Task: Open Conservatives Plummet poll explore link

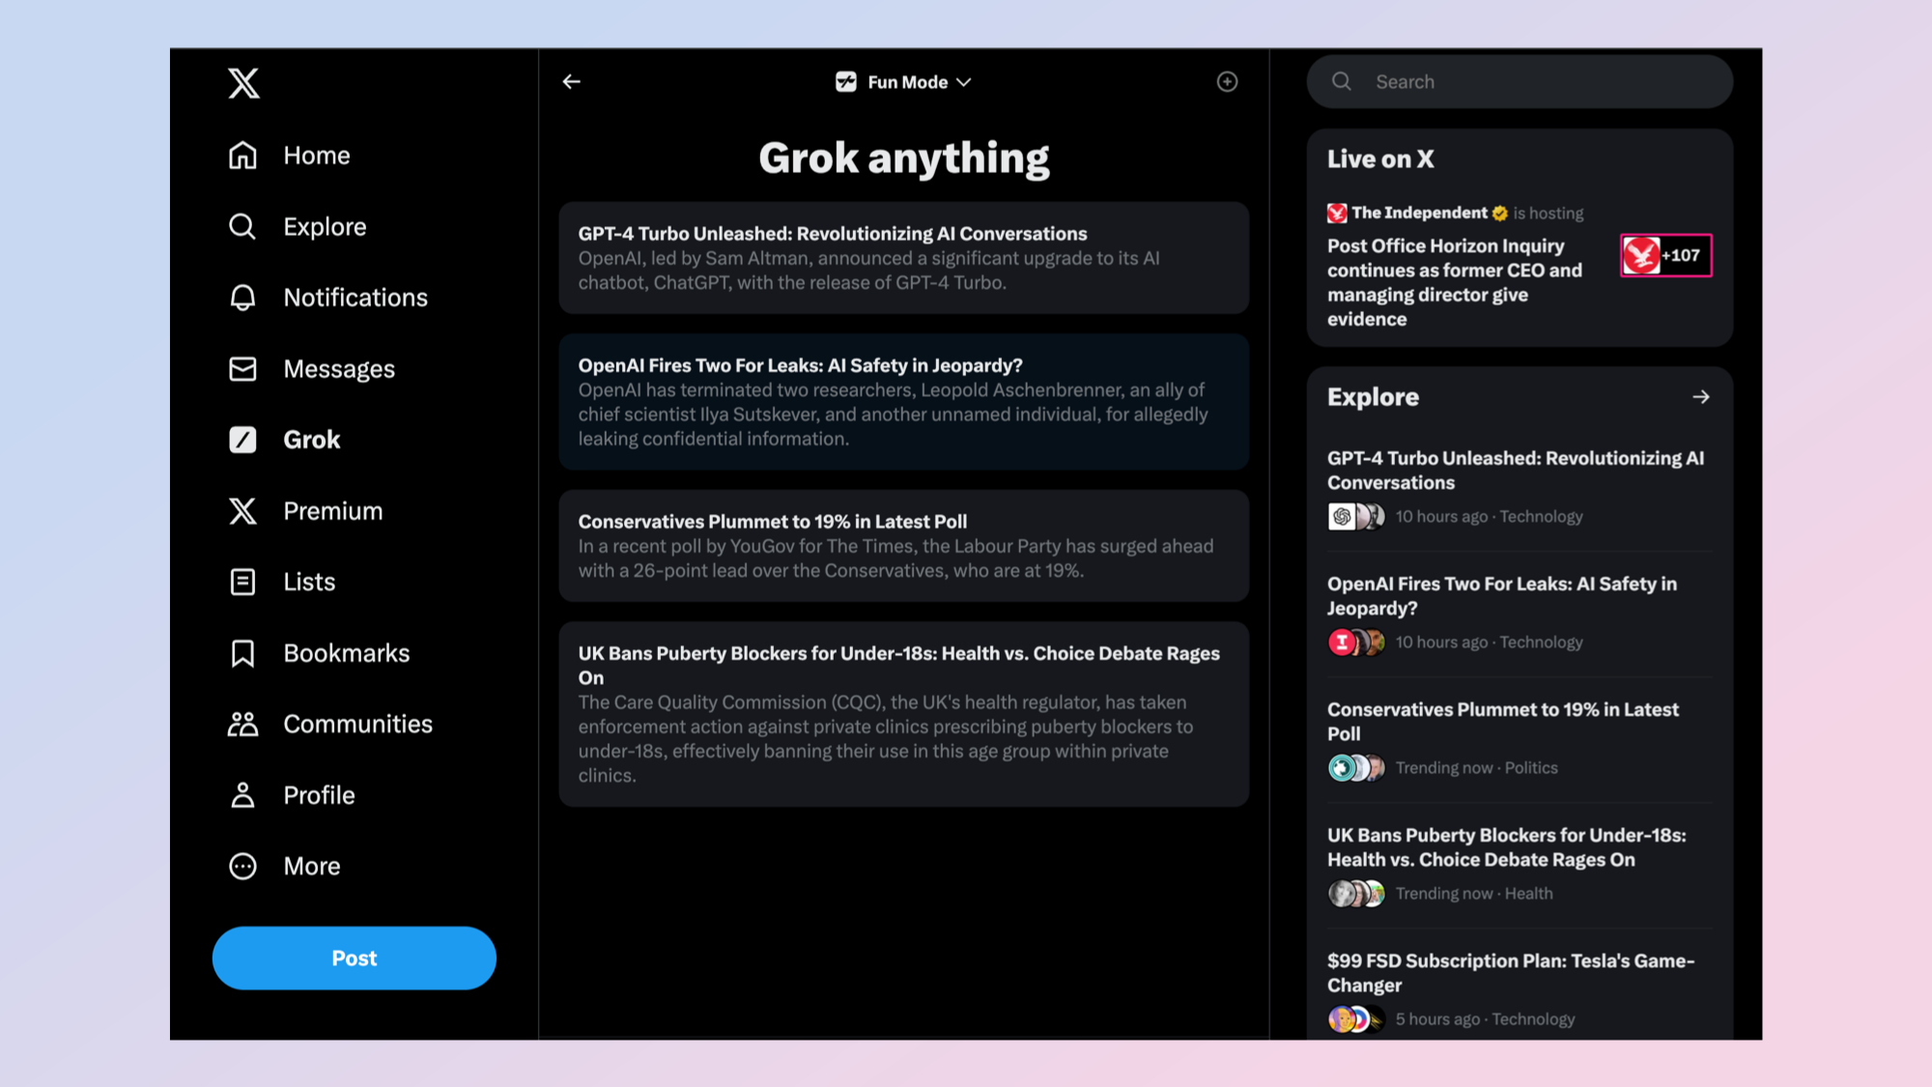Action: tap(1502, 721)
